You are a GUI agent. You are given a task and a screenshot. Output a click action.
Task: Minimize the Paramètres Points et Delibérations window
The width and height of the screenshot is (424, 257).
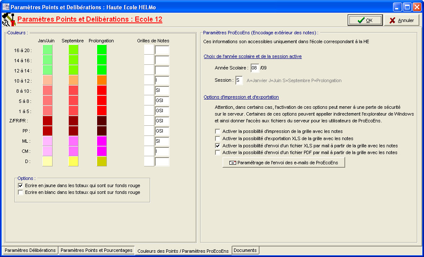tap(397, 7)
